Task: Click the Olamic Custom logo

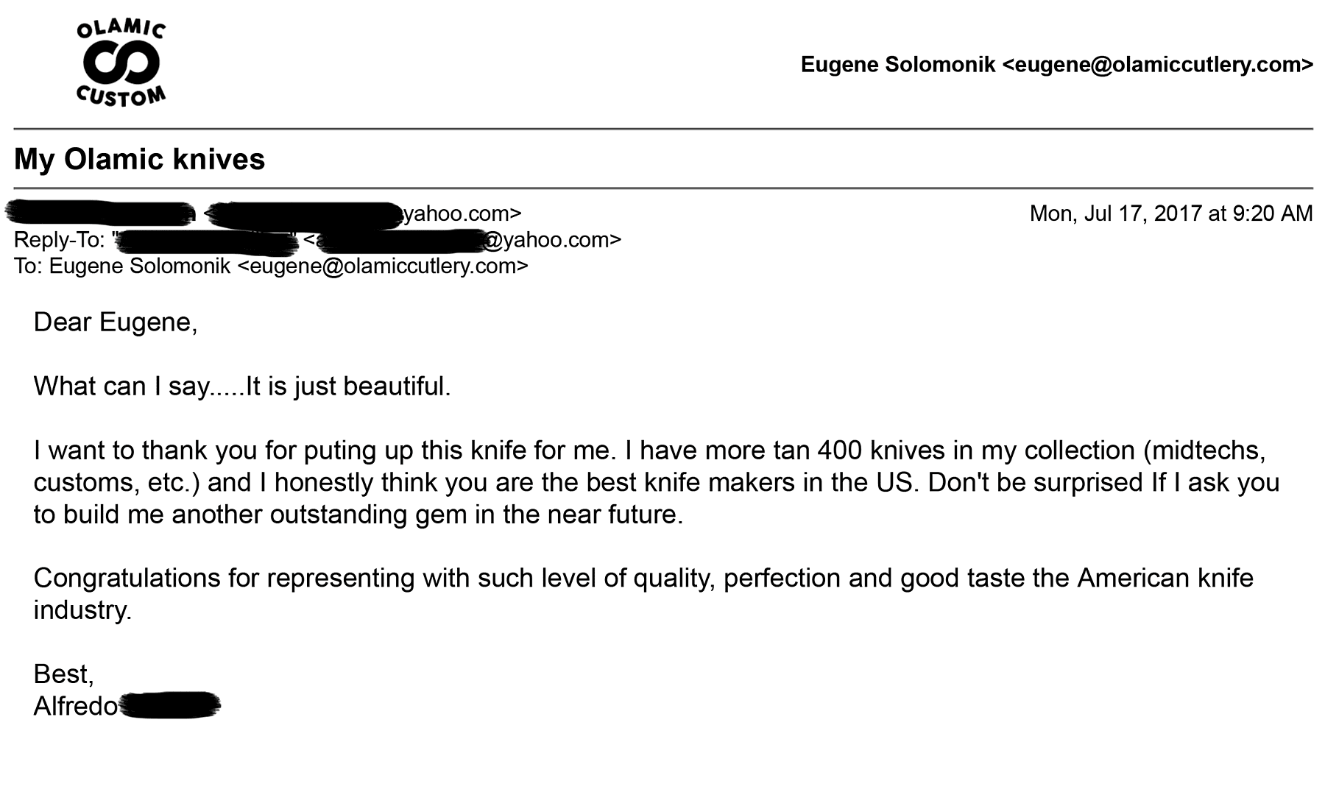Action: (x=122, y=65)
